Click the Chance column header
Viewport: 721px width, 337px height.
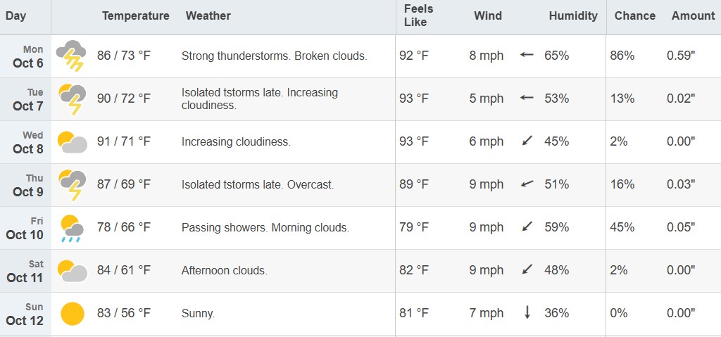click(x=634, y=15)
